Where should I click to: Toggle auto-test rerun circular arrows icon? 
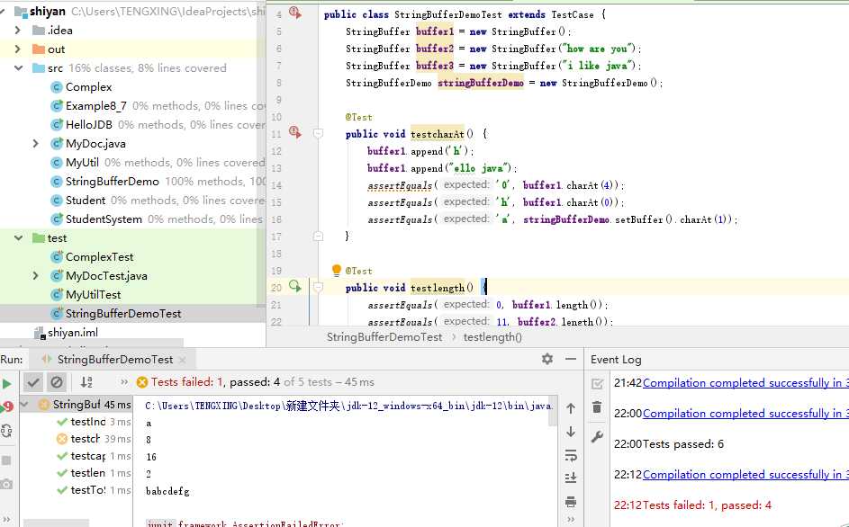pos(6,431)
